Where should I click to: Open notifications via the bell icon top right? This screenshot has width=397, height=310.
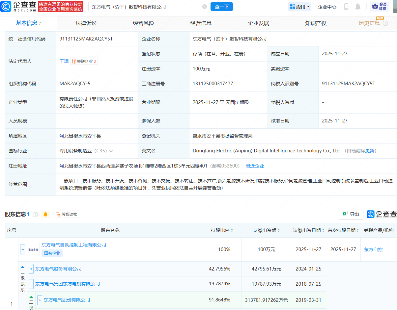(x=358, y=7)
